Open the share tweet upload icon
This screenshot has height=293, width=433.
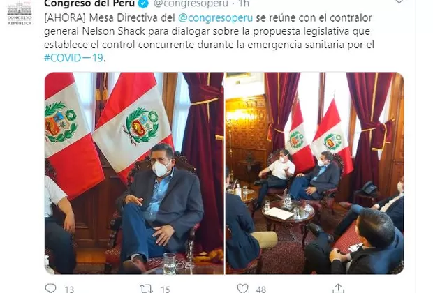338,289
